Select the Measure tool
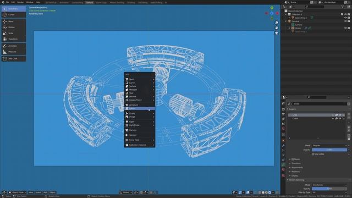352x198 pixels. click(x=14, y=52)
